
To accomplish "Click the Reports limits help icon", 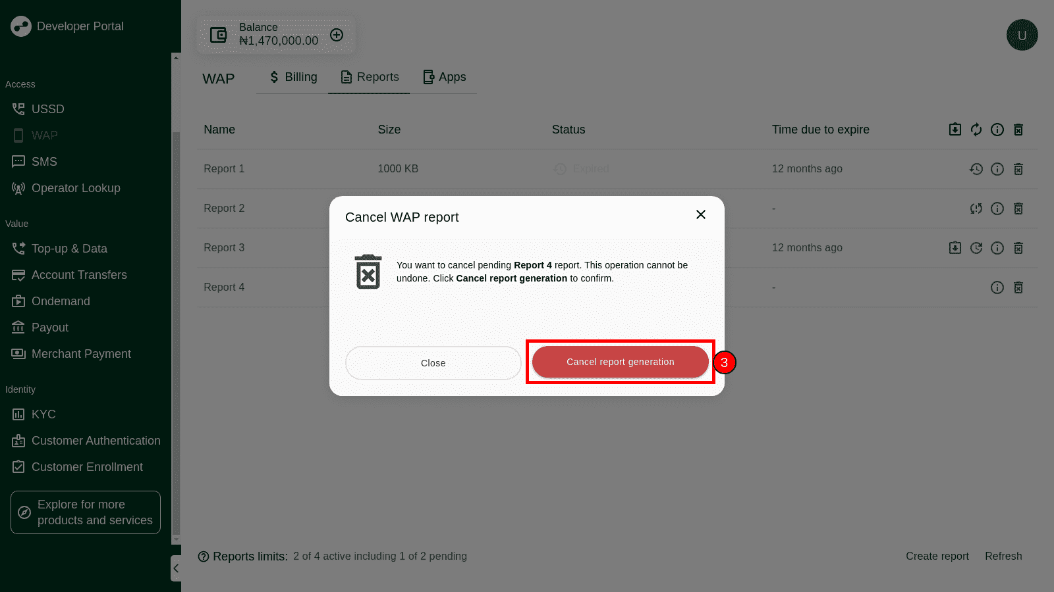I will [x=204, y=556].
